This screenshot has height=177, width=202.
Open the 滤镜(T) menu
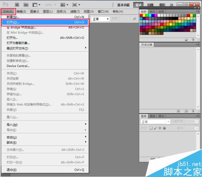pyautogui.click(x=75, y=12)
